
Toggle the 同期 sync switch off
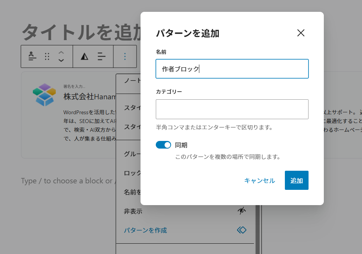click(x=163, y=145)
